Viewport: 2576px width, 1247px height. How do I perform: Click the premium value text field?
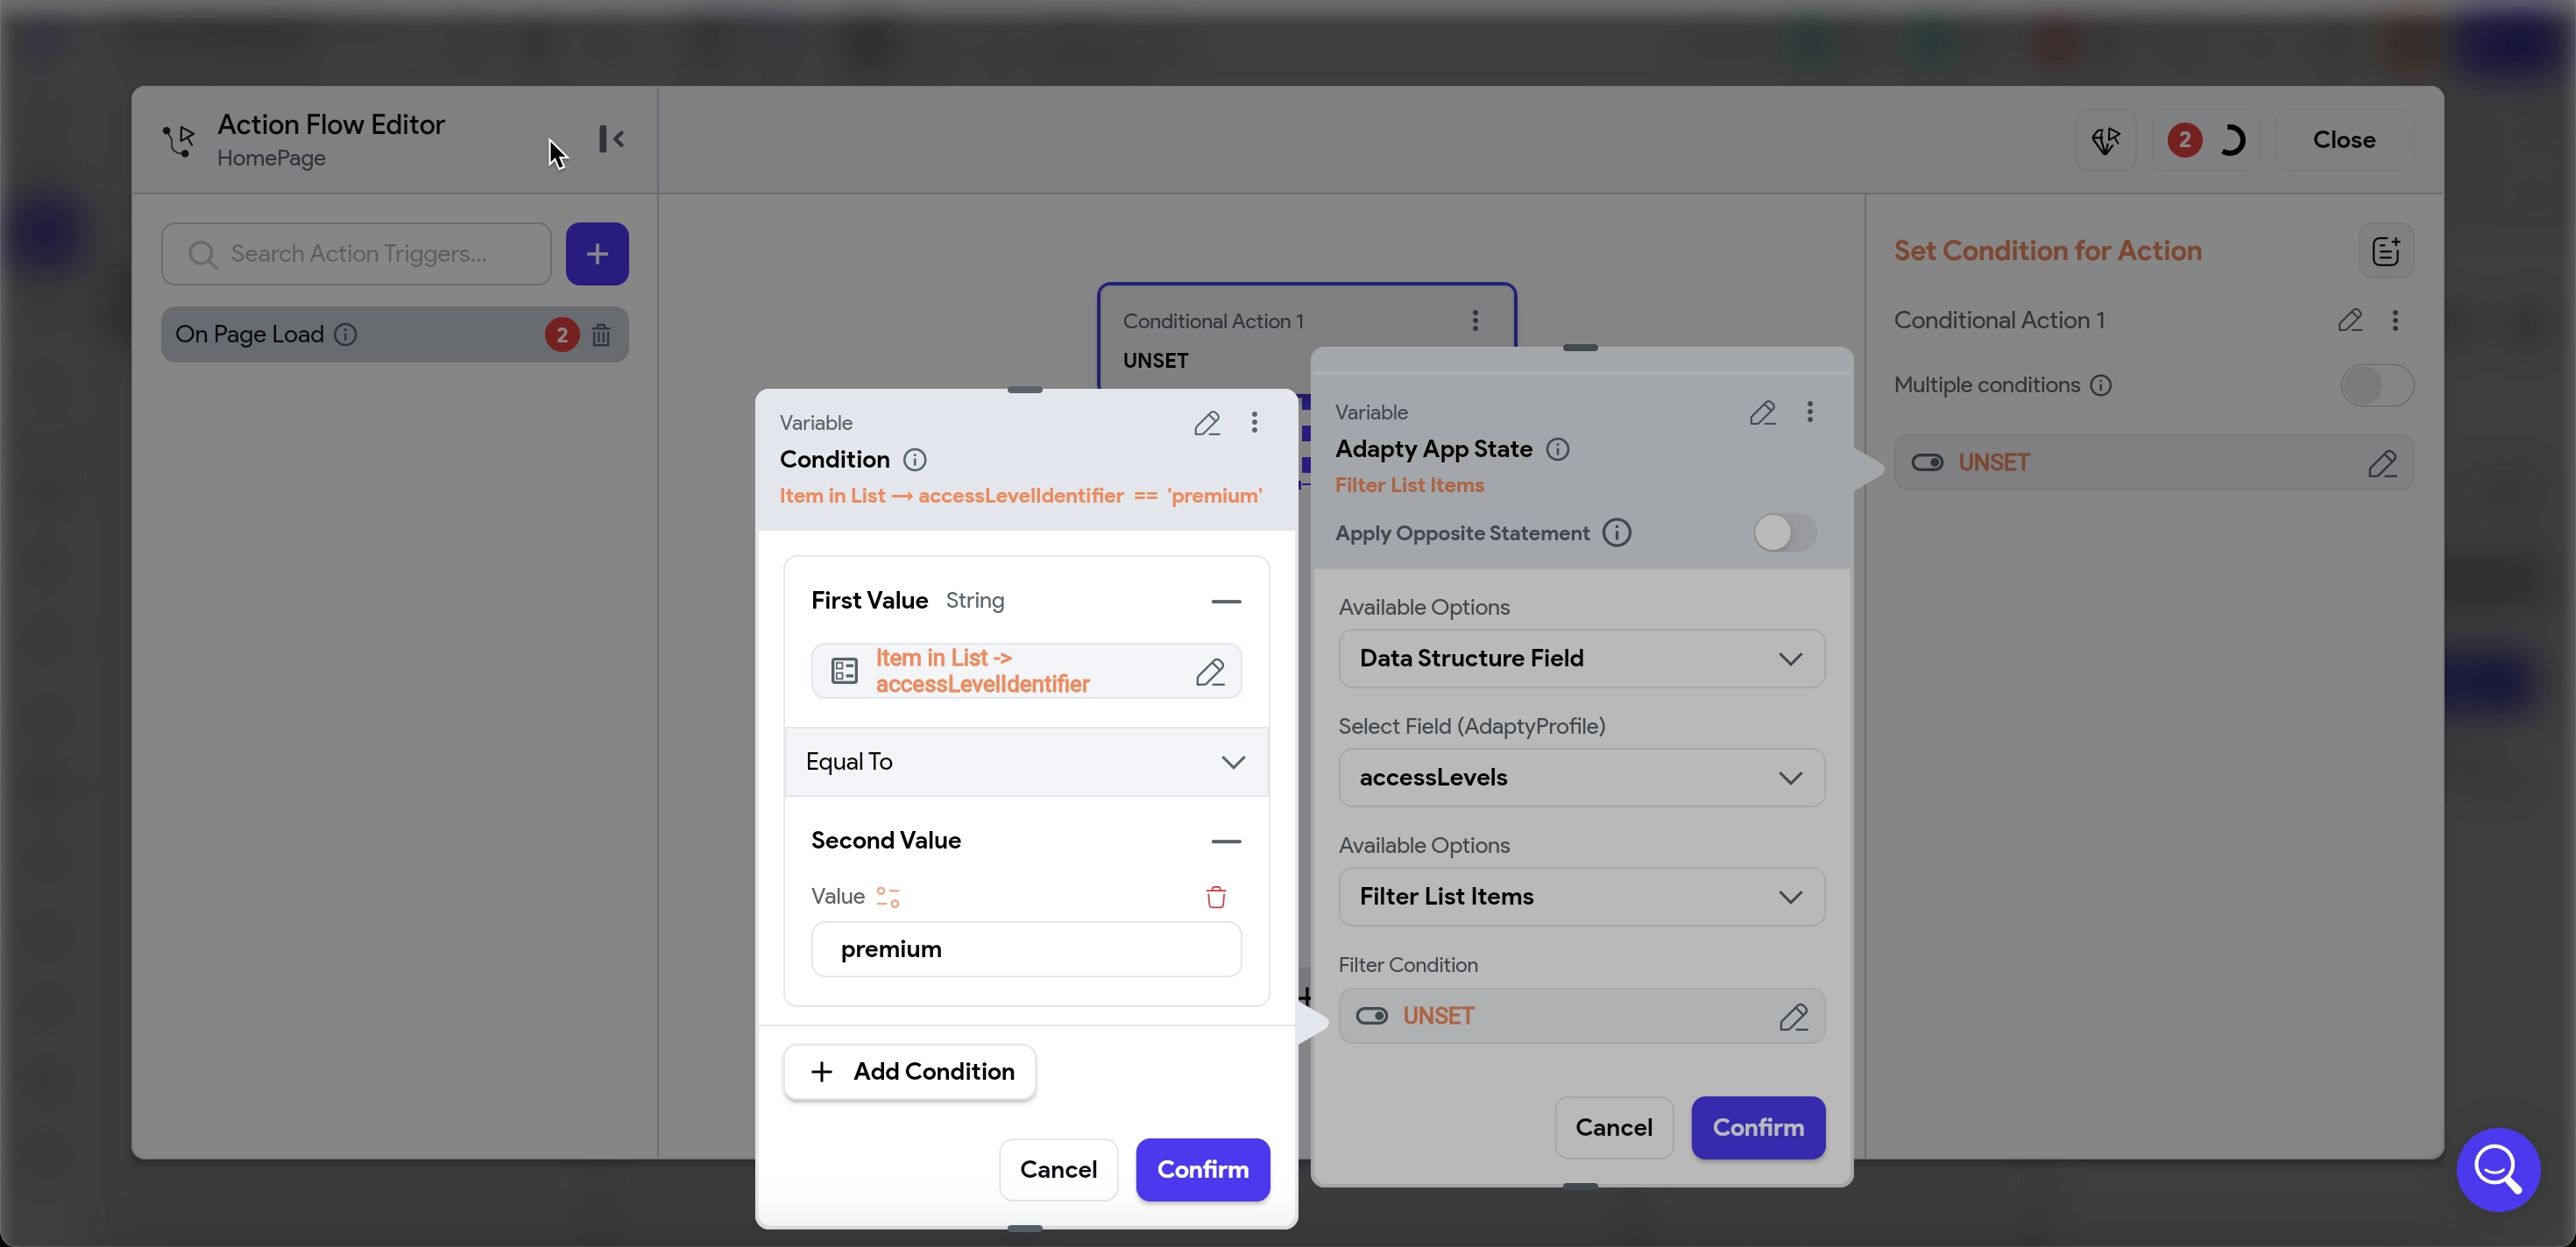[x=1025, y=949]
